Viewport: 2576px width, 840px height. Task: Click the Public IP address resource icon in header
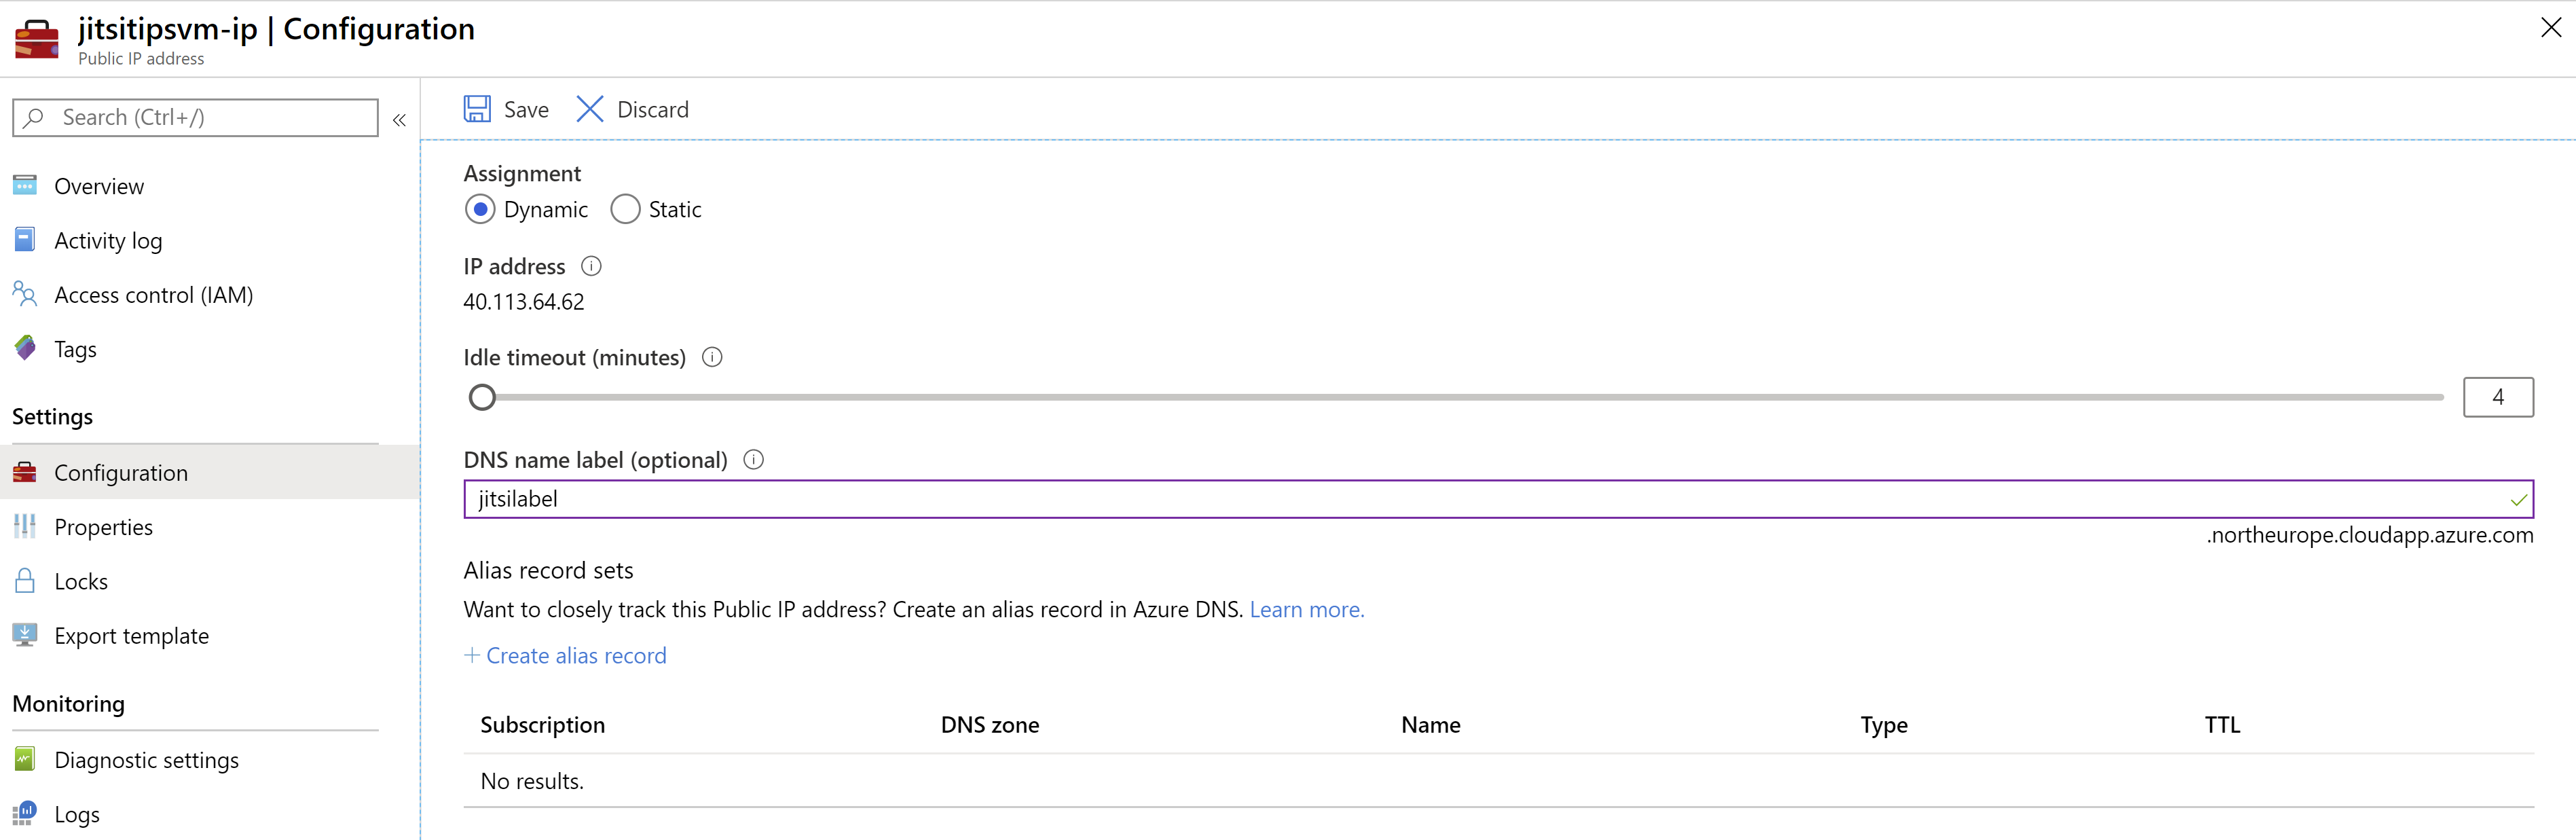(x=37, y=40)
